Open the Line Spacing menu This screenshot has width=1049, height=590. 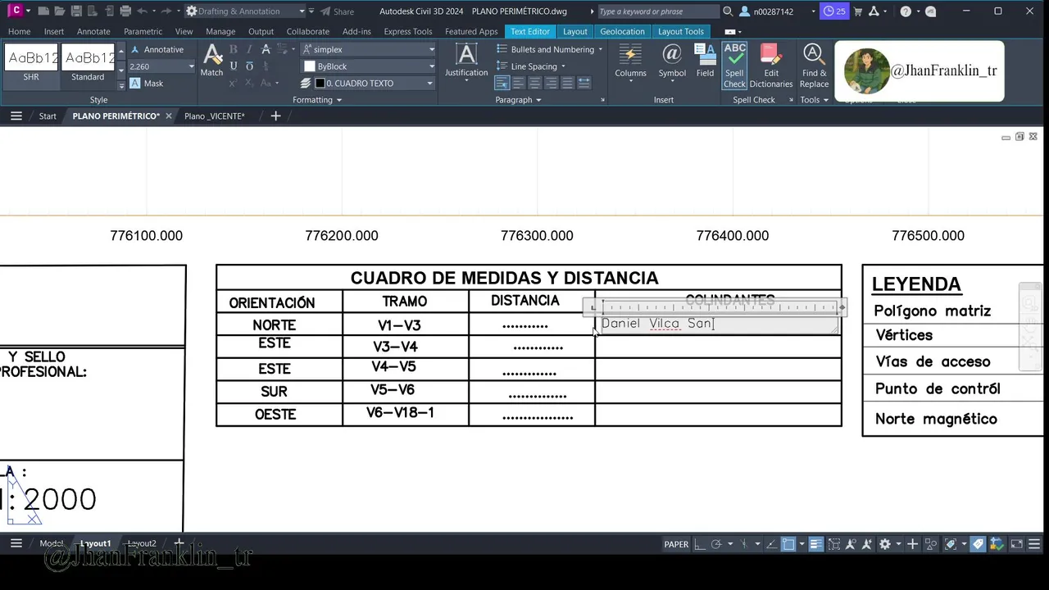[532, 66]
